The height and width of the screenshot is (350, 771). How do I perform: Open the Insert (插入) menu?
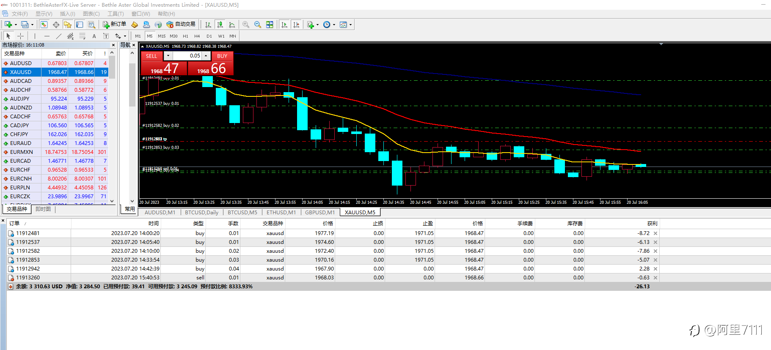point(67,14)
